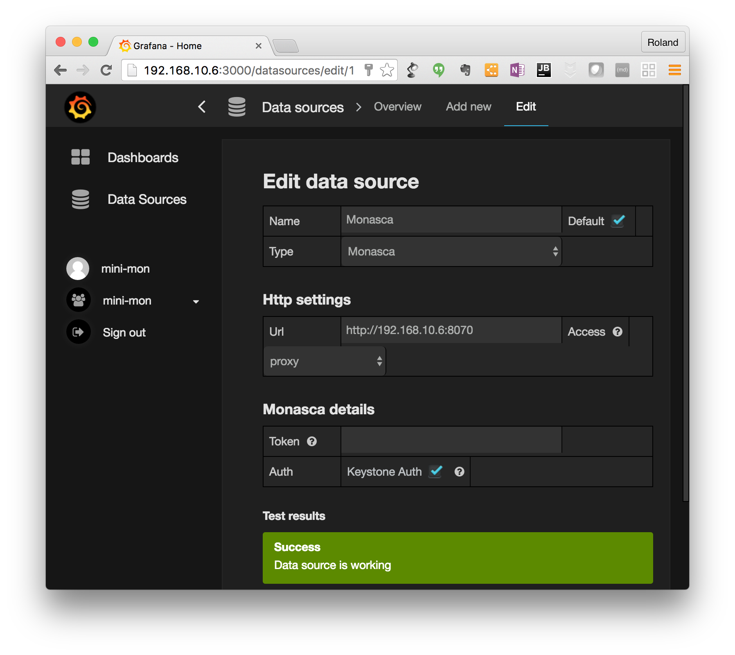Click the Markdown (md) extension icon

click(x=622, y=70)
